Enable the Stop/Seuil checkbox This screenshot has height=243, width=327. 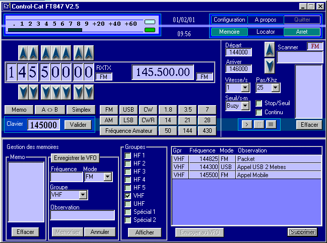pyautogui.click(x=259, y=103)
